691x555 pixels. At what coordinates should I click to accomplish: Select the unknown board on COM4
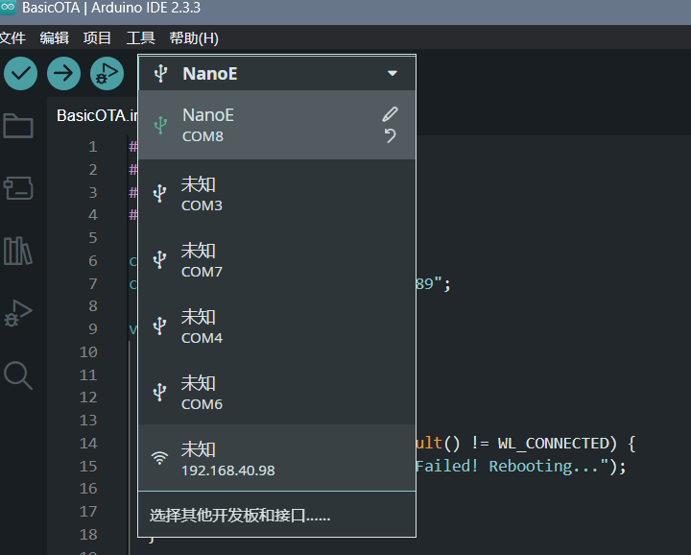pos(277,326)
